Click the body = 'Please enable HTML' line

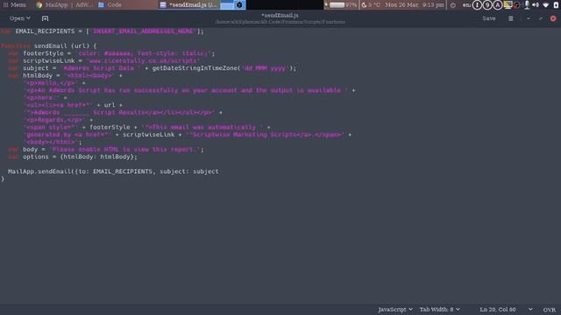coord(106,150)
